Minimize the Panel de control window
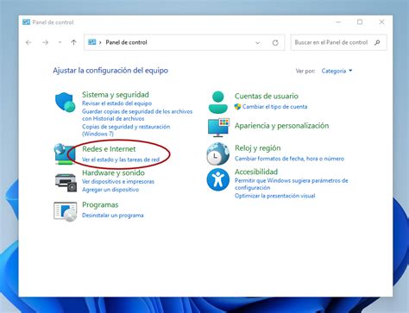 coord(338,22)
